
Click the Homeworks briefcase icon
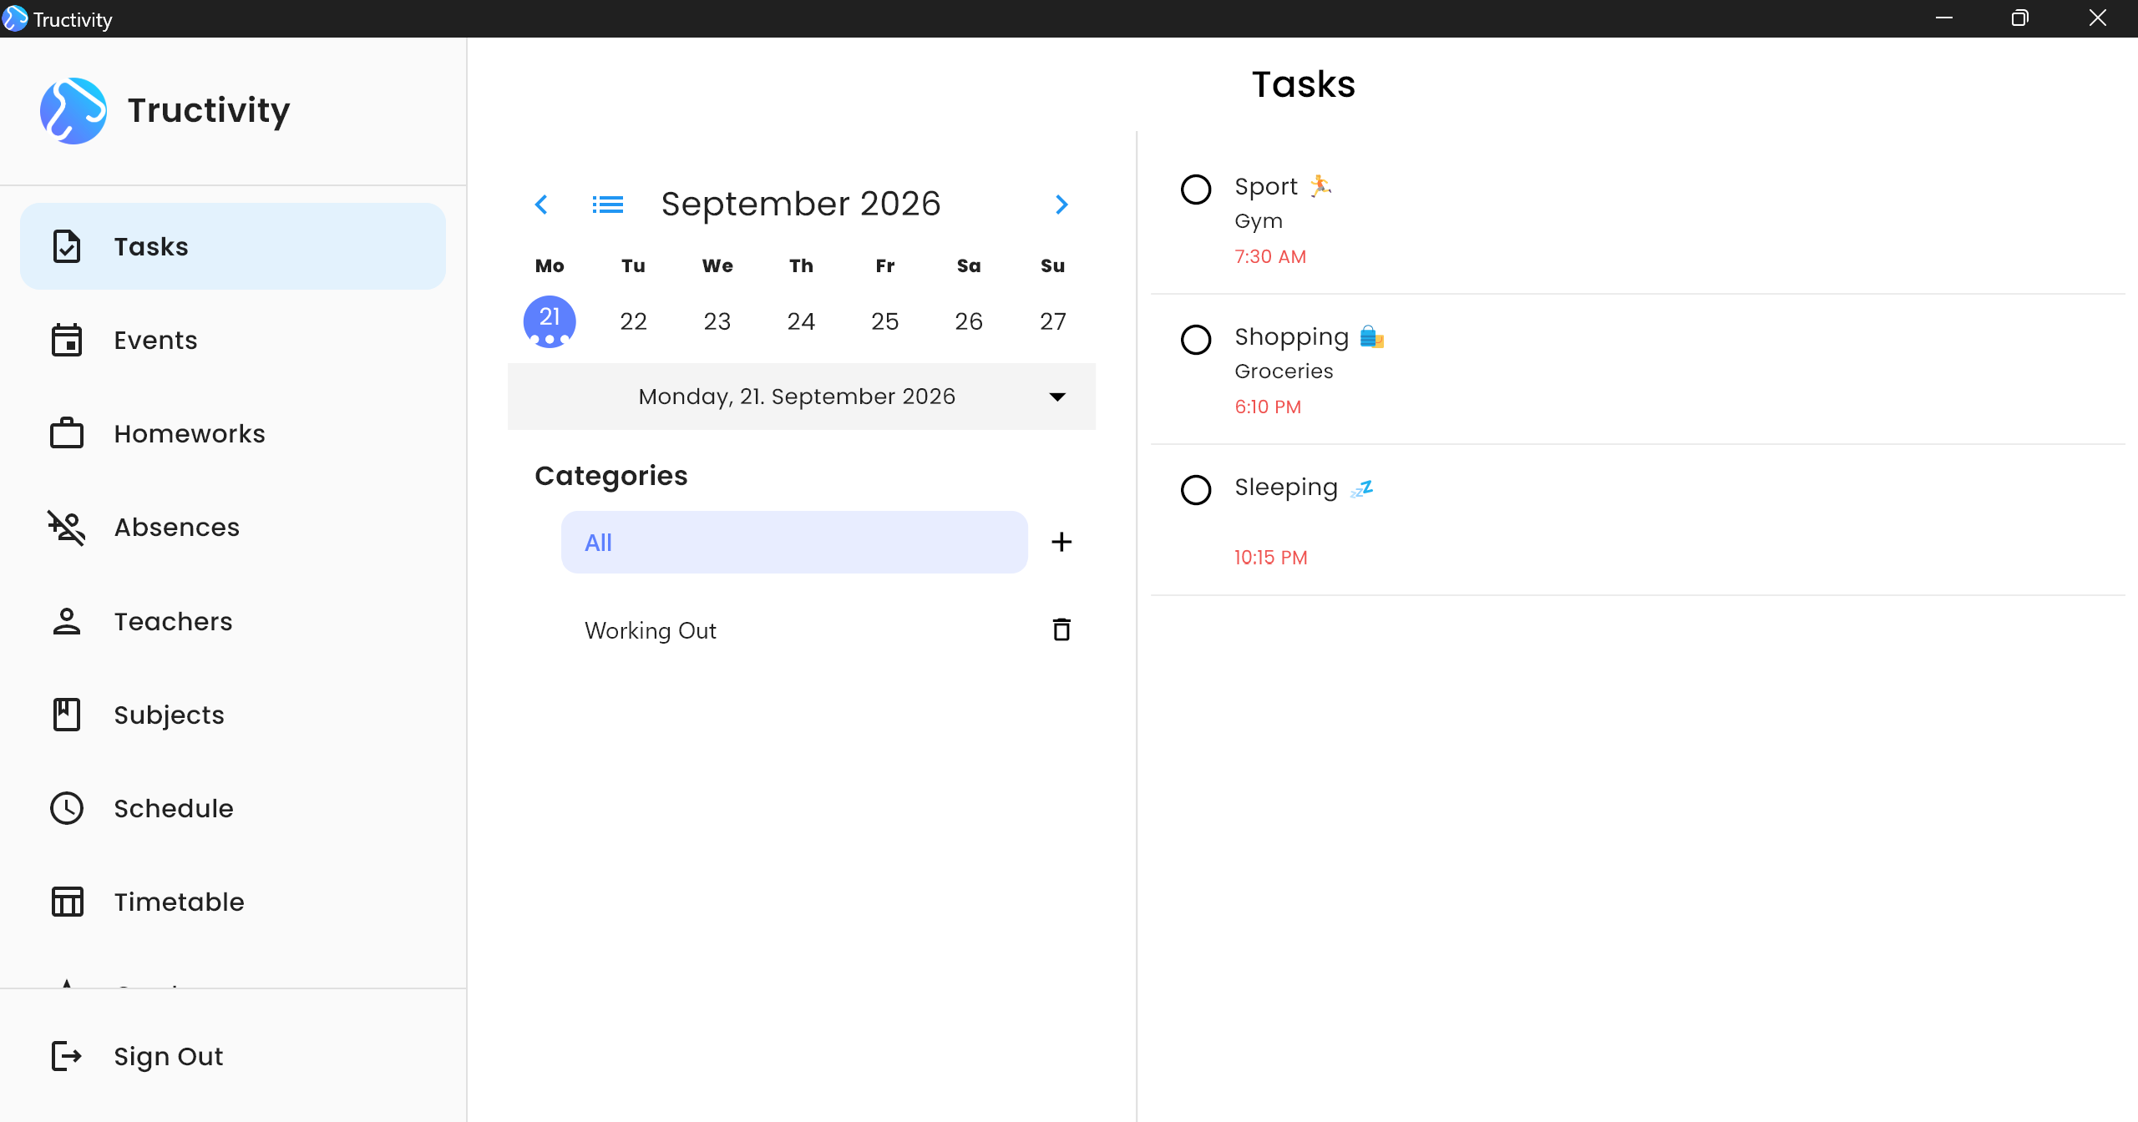coord(67,433)
